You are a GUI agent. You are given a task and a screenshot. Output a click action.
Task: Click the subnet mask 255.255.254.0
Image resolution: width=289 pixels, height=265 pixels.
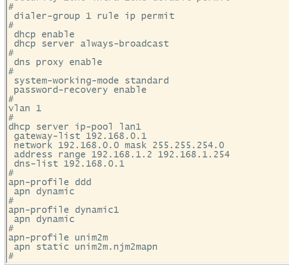pos(188,145)
